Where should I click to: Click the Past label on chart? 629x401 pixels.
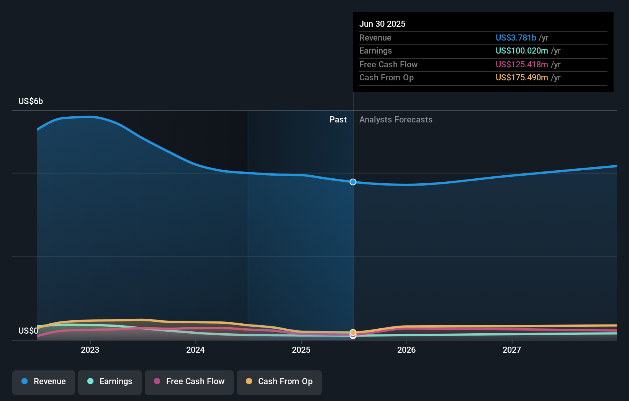[338, 119]
